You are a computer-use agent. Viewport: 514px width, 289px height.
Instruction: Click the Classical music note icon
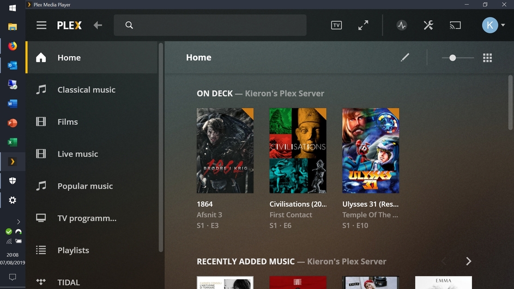(x=41, y=89)
